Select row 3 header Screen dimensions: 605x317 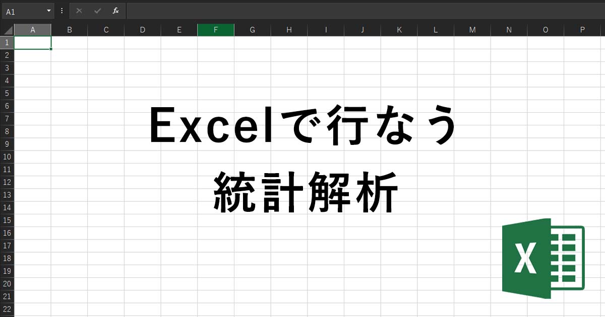click(x=7, y=68)
